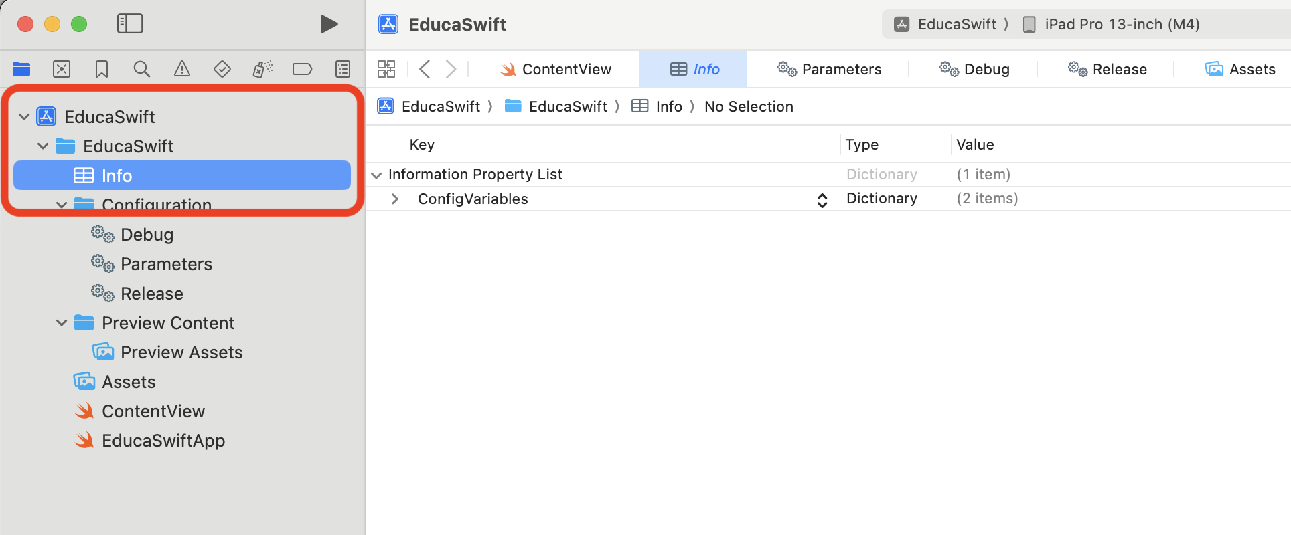Switch to the Info tab
Viewport: 1291px width, 535px height.
[694, 69]
